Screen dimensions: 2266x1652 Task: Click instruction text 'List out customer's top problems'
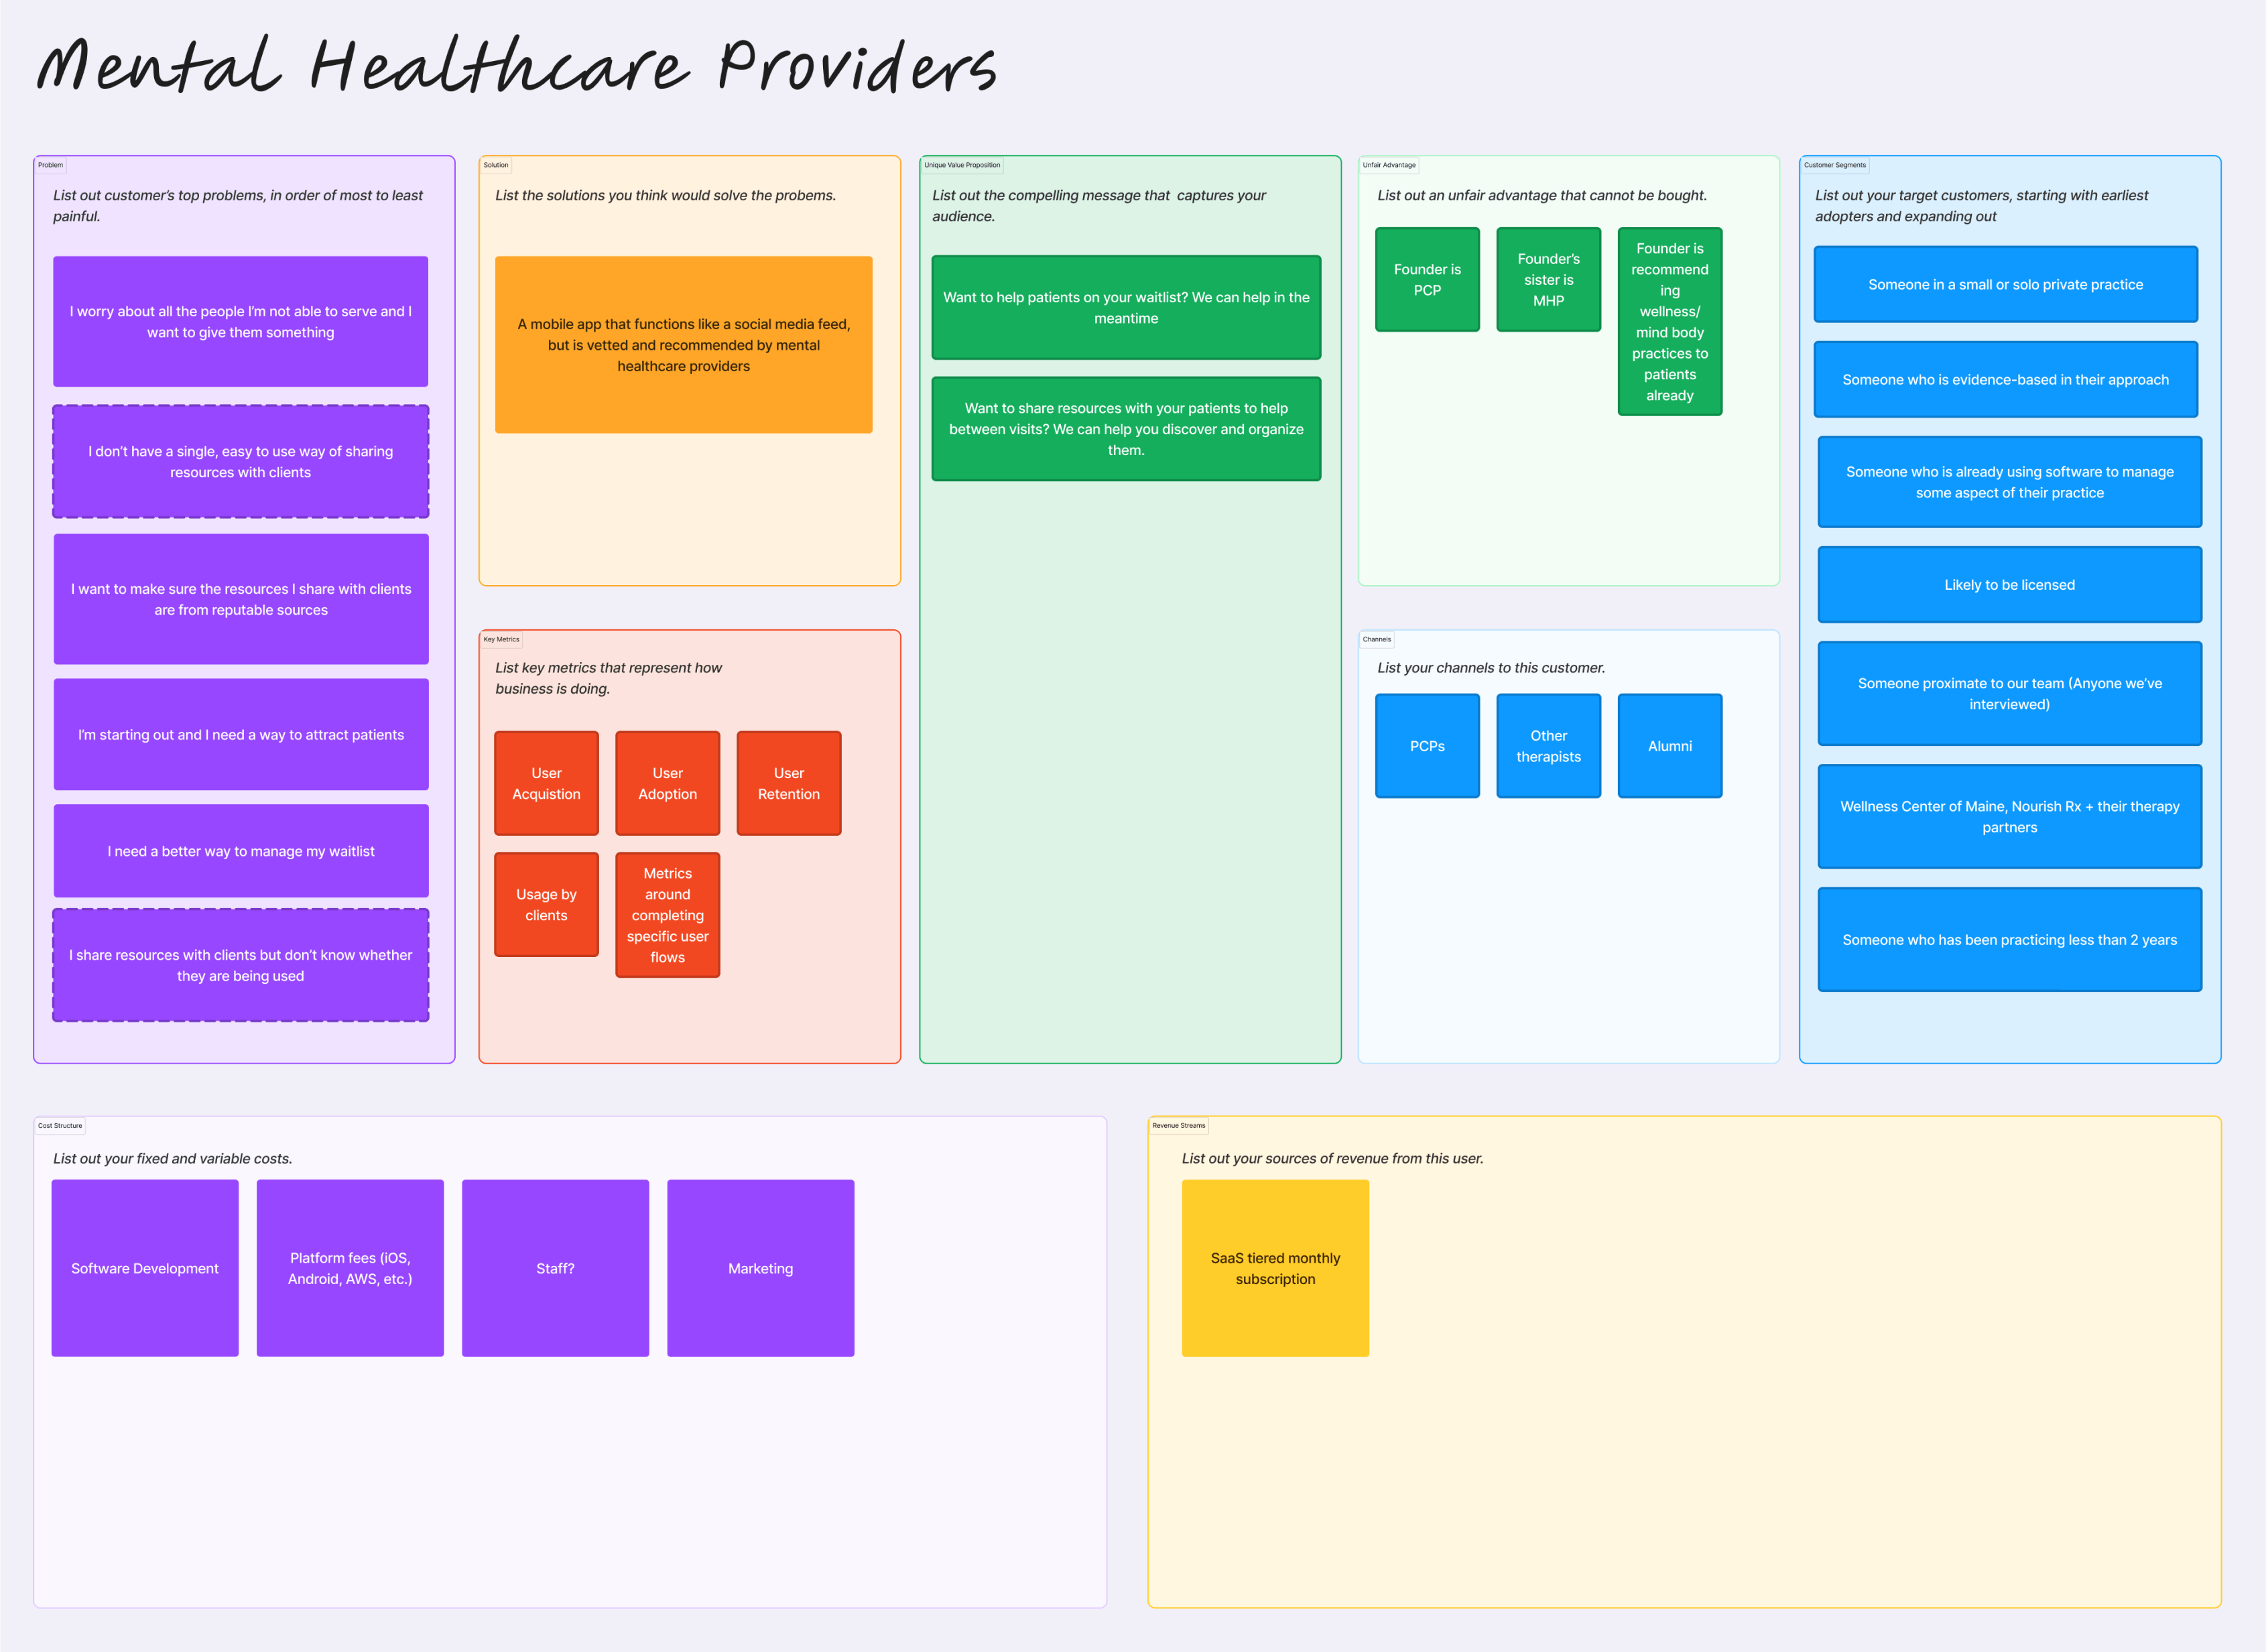click(238, 205)
